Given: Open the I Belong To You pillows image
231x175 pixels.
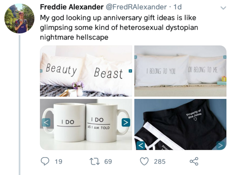Looking at the screenshot, I should click(180, 71).
